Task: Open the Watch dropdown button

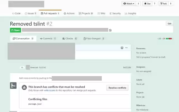Action: [x=129, y=4]
